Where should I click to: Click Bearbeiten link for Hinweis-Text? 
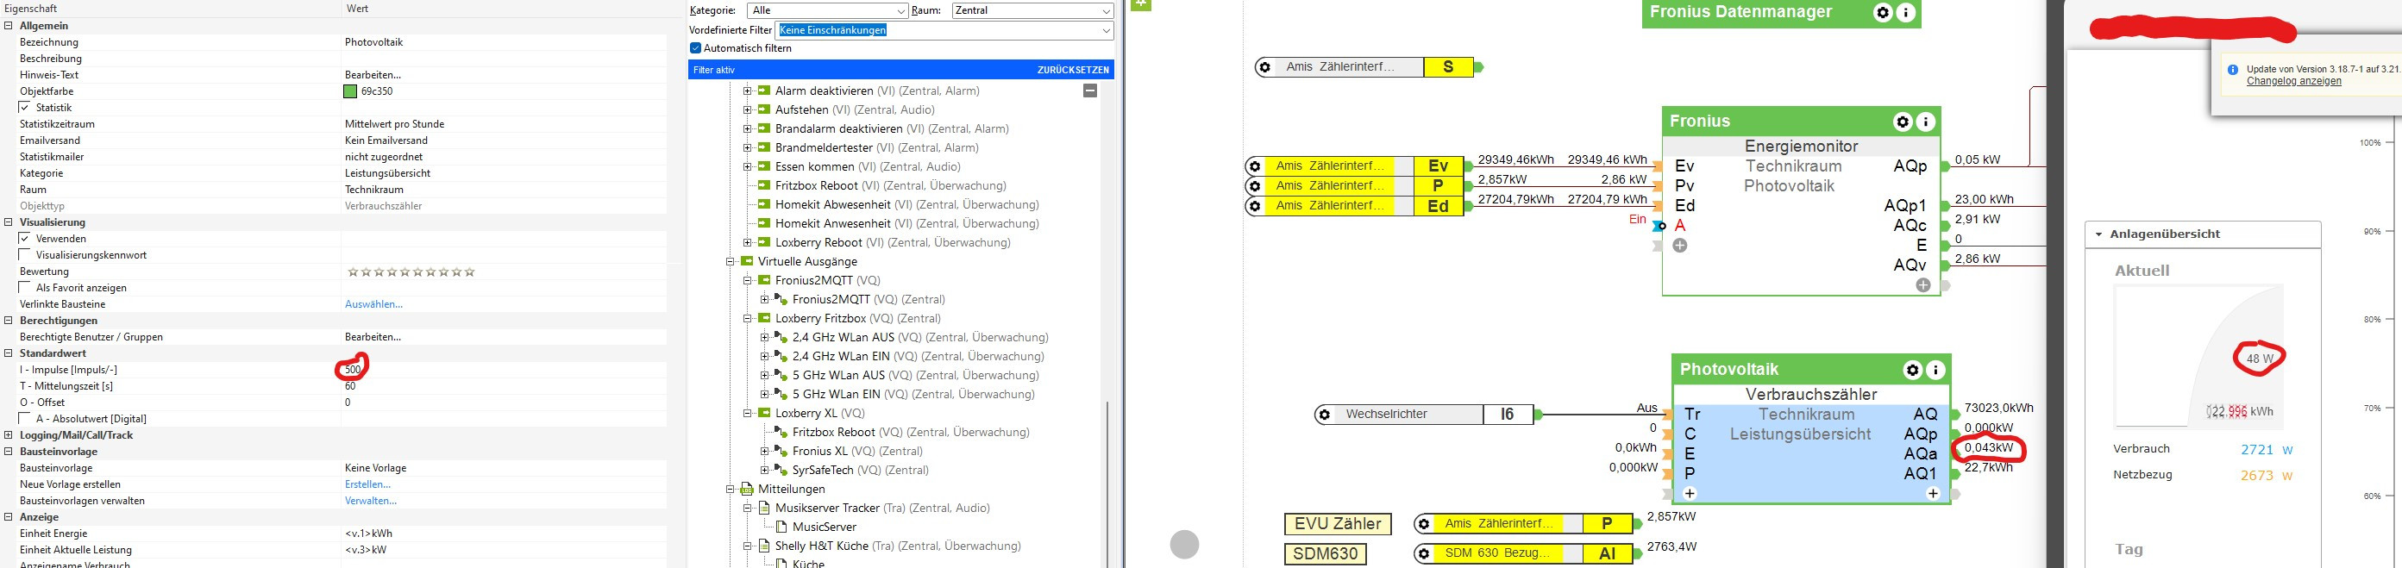pyautogui.click(x=373, y=76)
